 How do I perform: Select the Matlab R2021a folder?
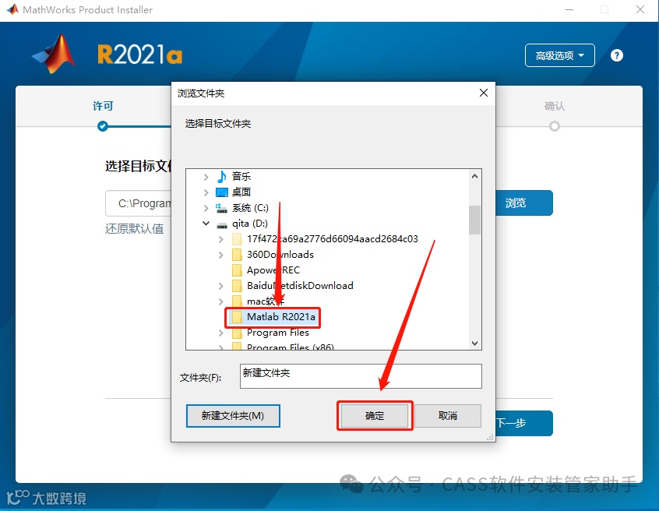(x=280, y=317)
